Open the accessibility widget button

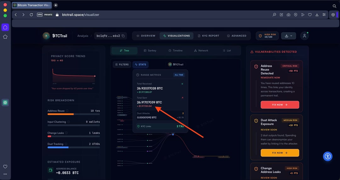(x=328, y=156)
